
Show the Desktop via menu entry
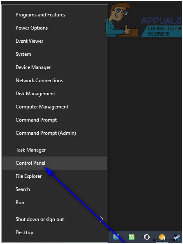pos(55,232)
